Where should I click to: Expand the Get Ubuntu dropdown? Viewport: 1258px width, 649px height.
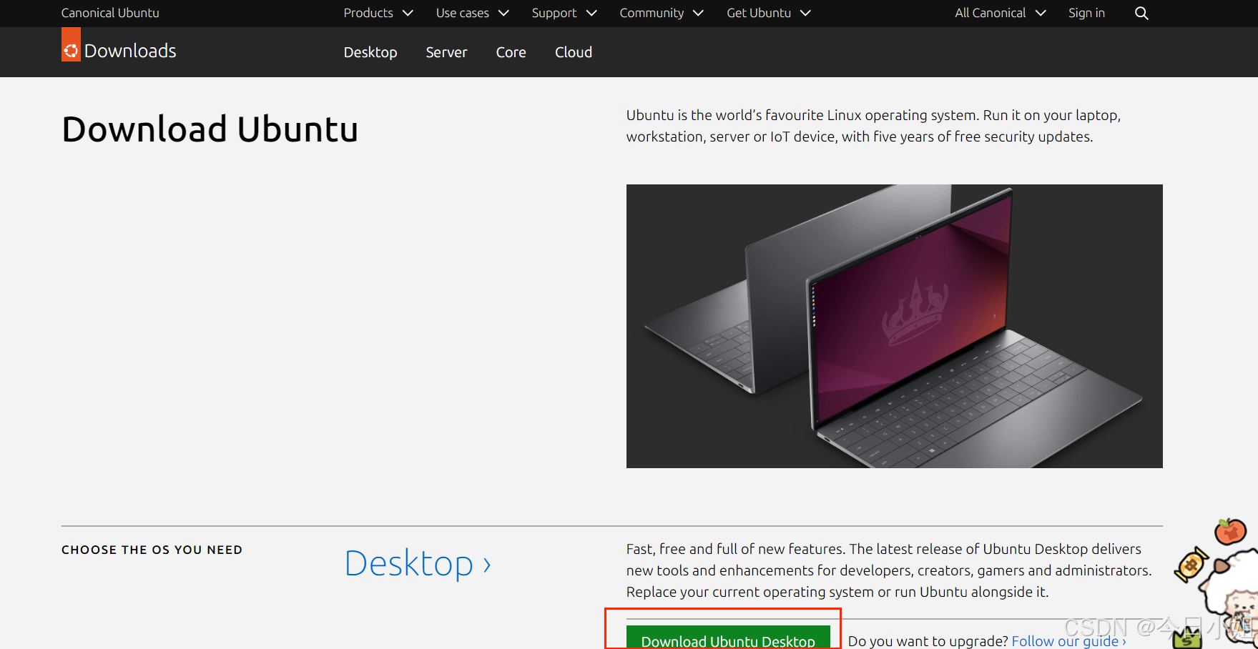pos(769,13)
